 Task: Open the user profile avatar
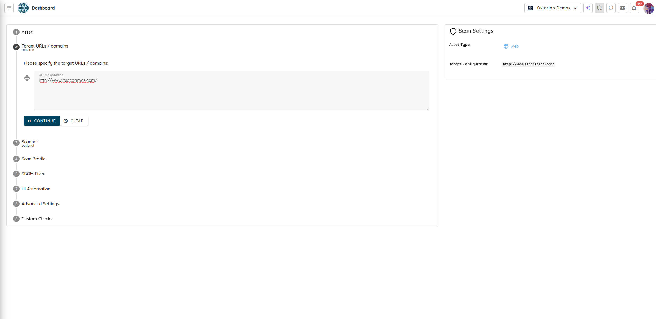649,9
